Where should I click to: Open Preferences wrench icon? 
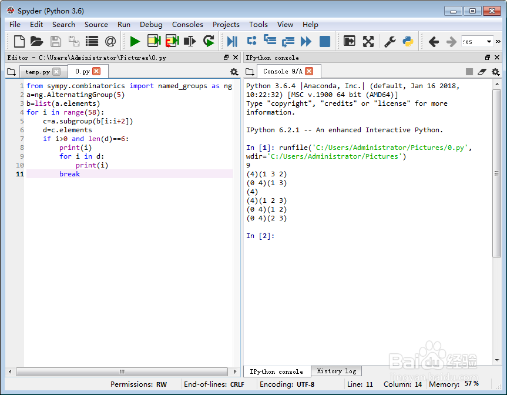click(x=390, y=41)
